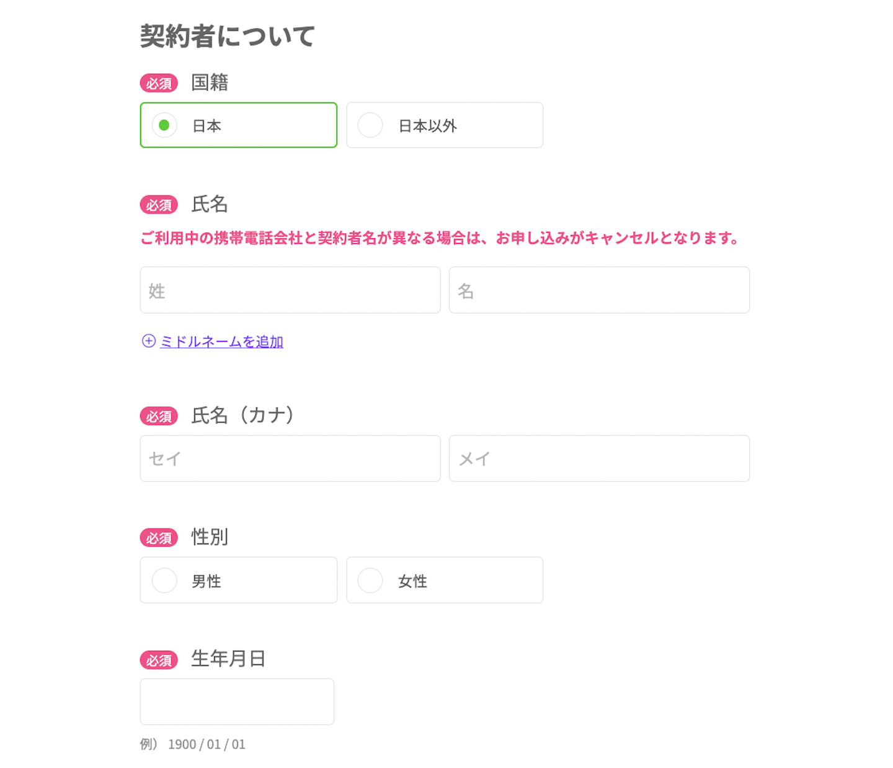This screenshot has height=768, width=893.
Task: Click the pink cancellation warning message
Action: (440, 237)
